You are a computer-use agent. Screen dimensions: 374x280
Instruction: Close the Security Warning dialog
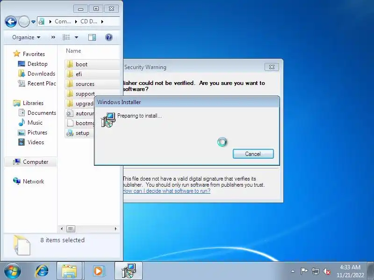pyautogui.click(x=272, y=67)
